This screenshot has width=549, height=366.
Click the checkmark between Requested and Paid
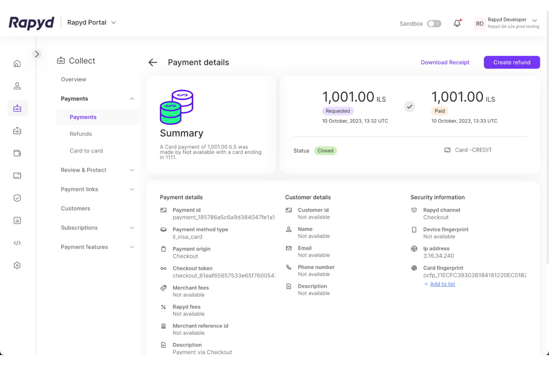[410, 106]
